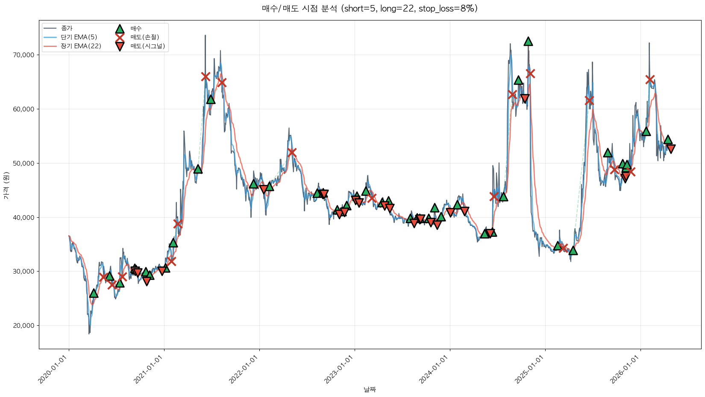Click the last sell-signal marker at far right

[x=670, y=149]
